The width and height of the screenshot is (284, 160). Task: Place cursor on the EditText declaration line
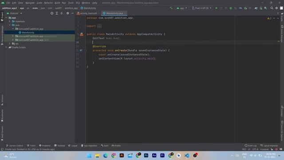click(x=106, y=38)
